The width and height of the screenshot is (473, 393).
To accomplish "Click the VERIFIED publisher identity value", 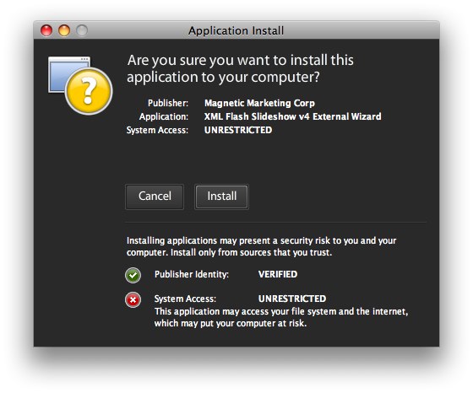I will coord(278,274).
